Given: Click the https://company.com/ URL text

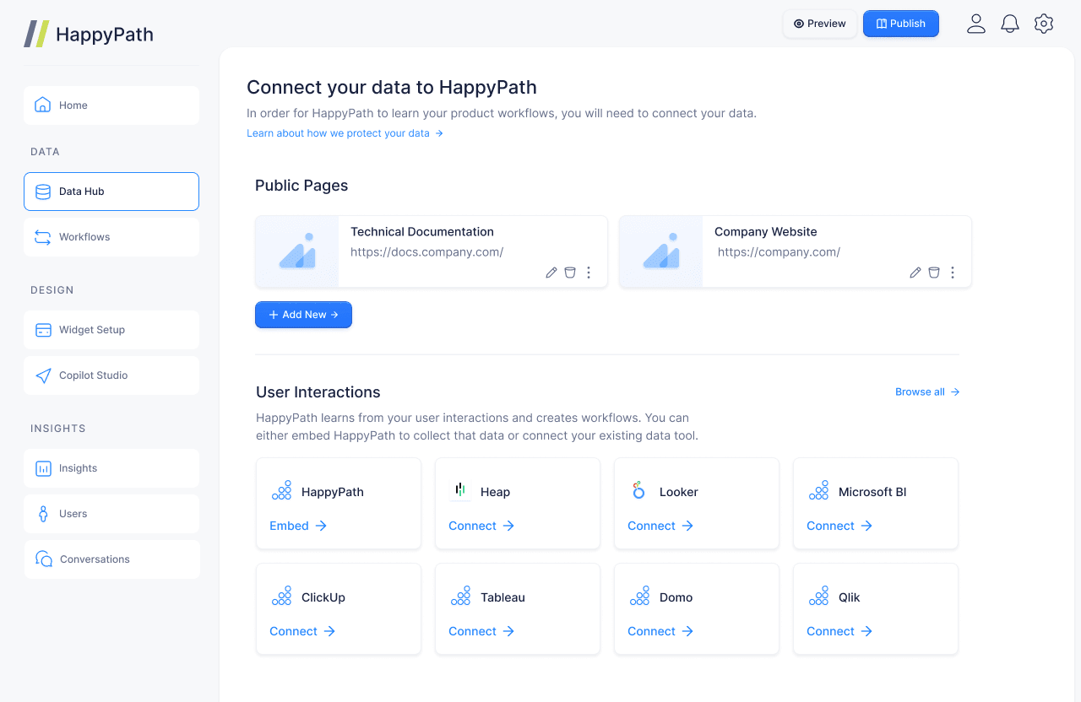Looking at the screenshot, I should (779, 251).
